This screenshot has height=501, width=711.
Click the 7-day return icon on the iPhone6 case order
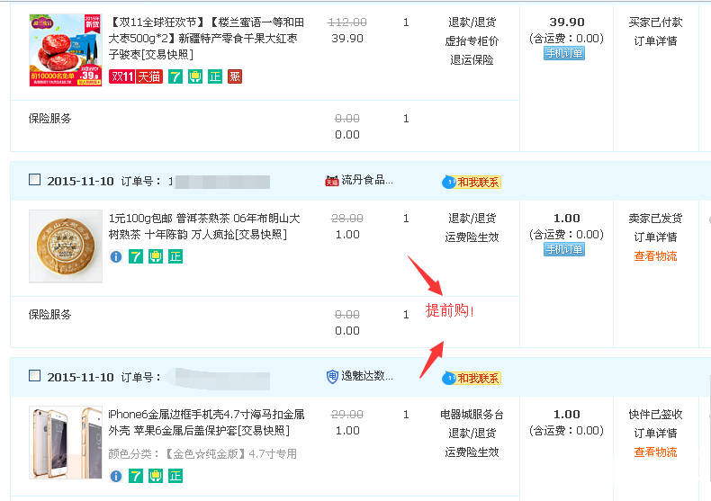136,475
